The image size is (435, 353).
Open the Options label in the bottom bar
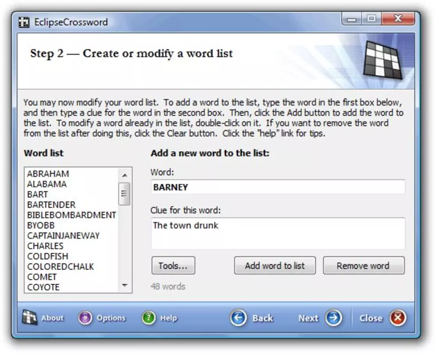pos(111,318)
